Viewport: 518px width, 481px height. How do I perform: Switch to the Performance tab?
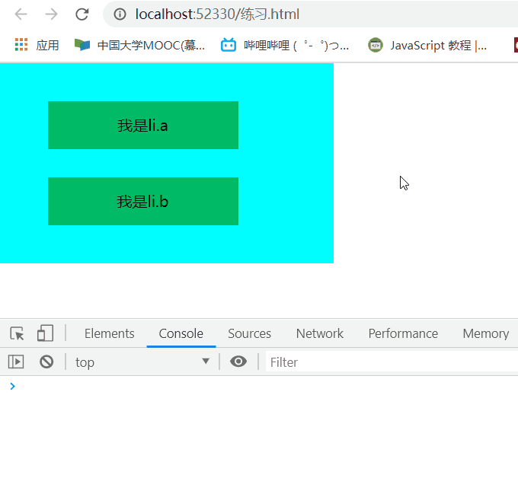pos(403,333)
